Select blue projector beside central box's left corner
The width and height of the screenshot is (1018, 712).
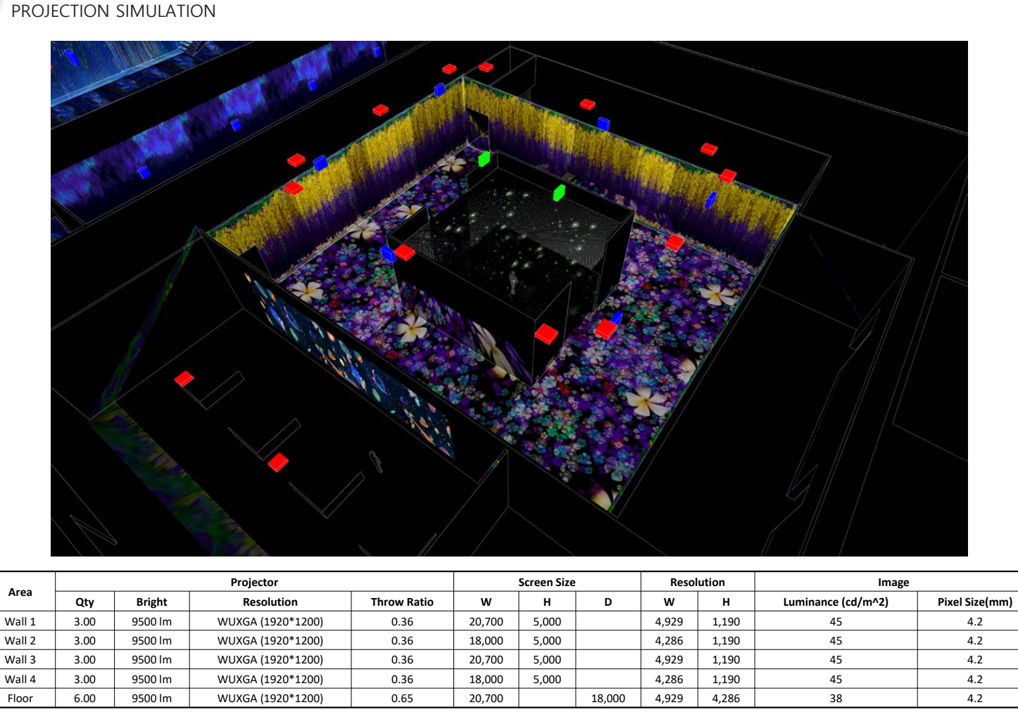pos(387,254)
